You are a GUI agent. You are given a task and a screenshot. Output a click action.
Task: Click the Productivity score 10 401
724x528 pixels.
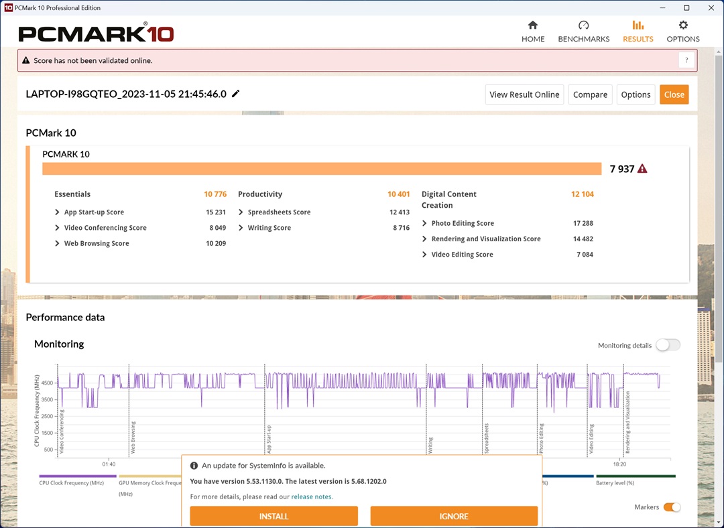(398, 194)
